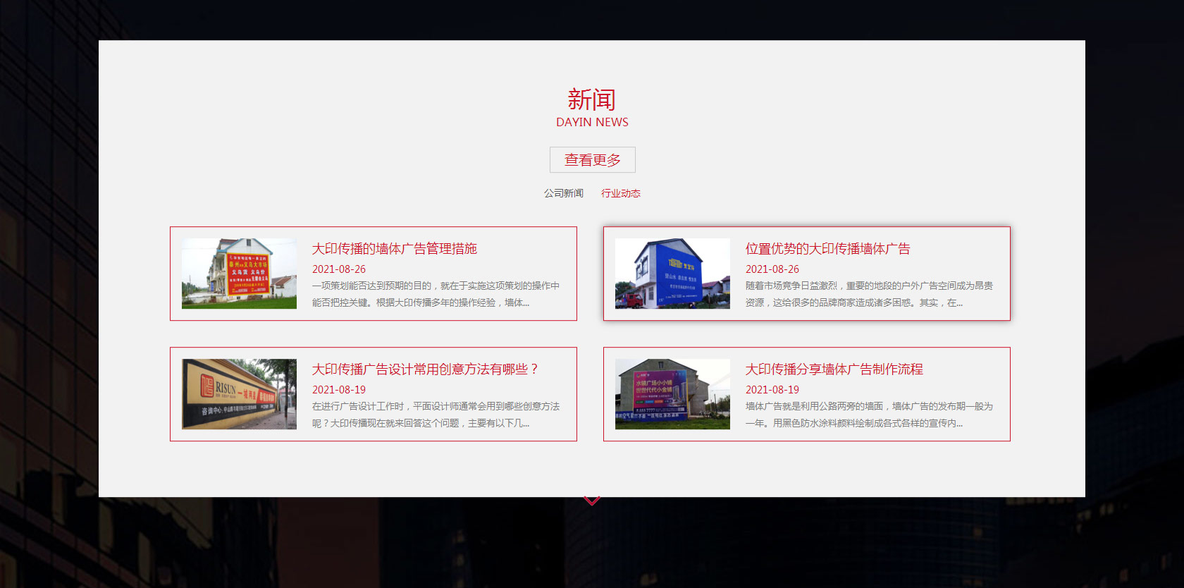
Task: Click the red down-chevron arrow below news panel
Action: coord(592,501)
